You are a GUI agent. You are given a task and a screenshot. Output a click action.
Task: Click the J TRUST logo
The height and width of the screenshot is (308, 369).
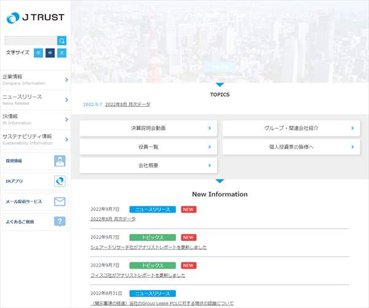tap(35, 18)
